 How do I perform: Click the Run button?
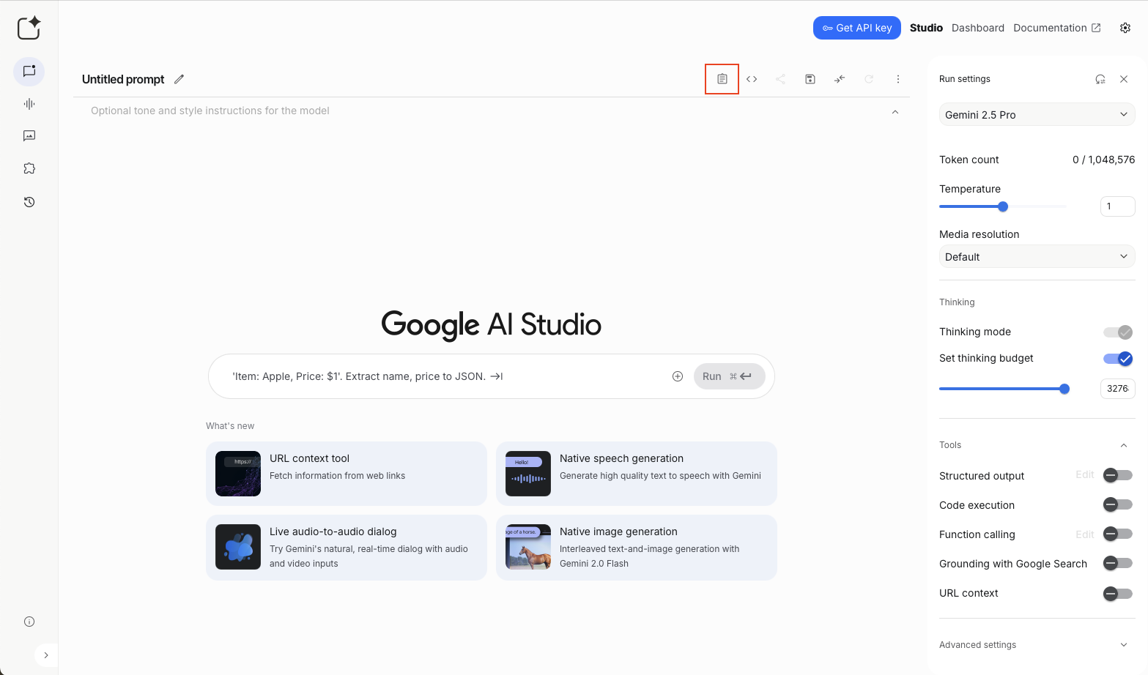(x=730, y=376)
